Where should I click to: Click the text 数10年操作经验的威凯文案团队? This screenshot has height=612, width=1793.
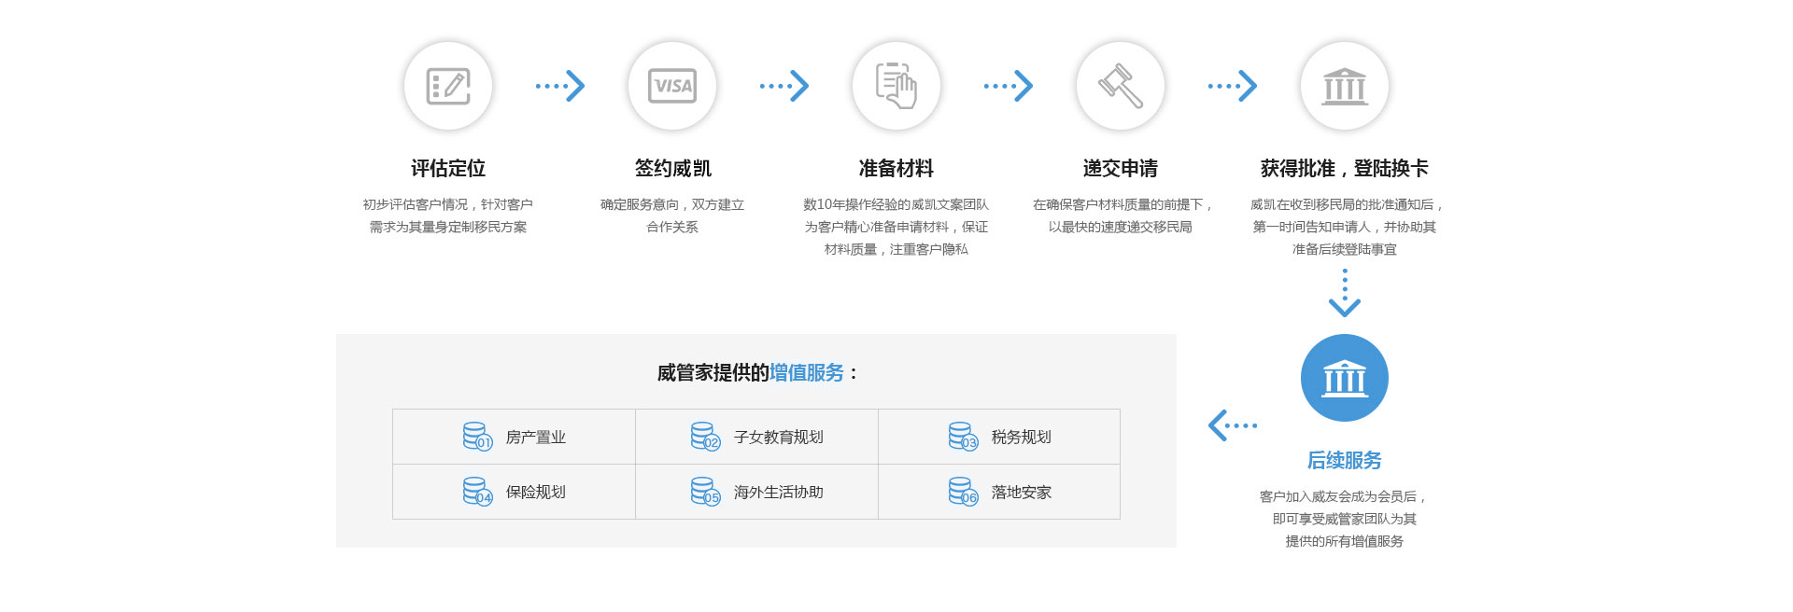click(896, 204)
